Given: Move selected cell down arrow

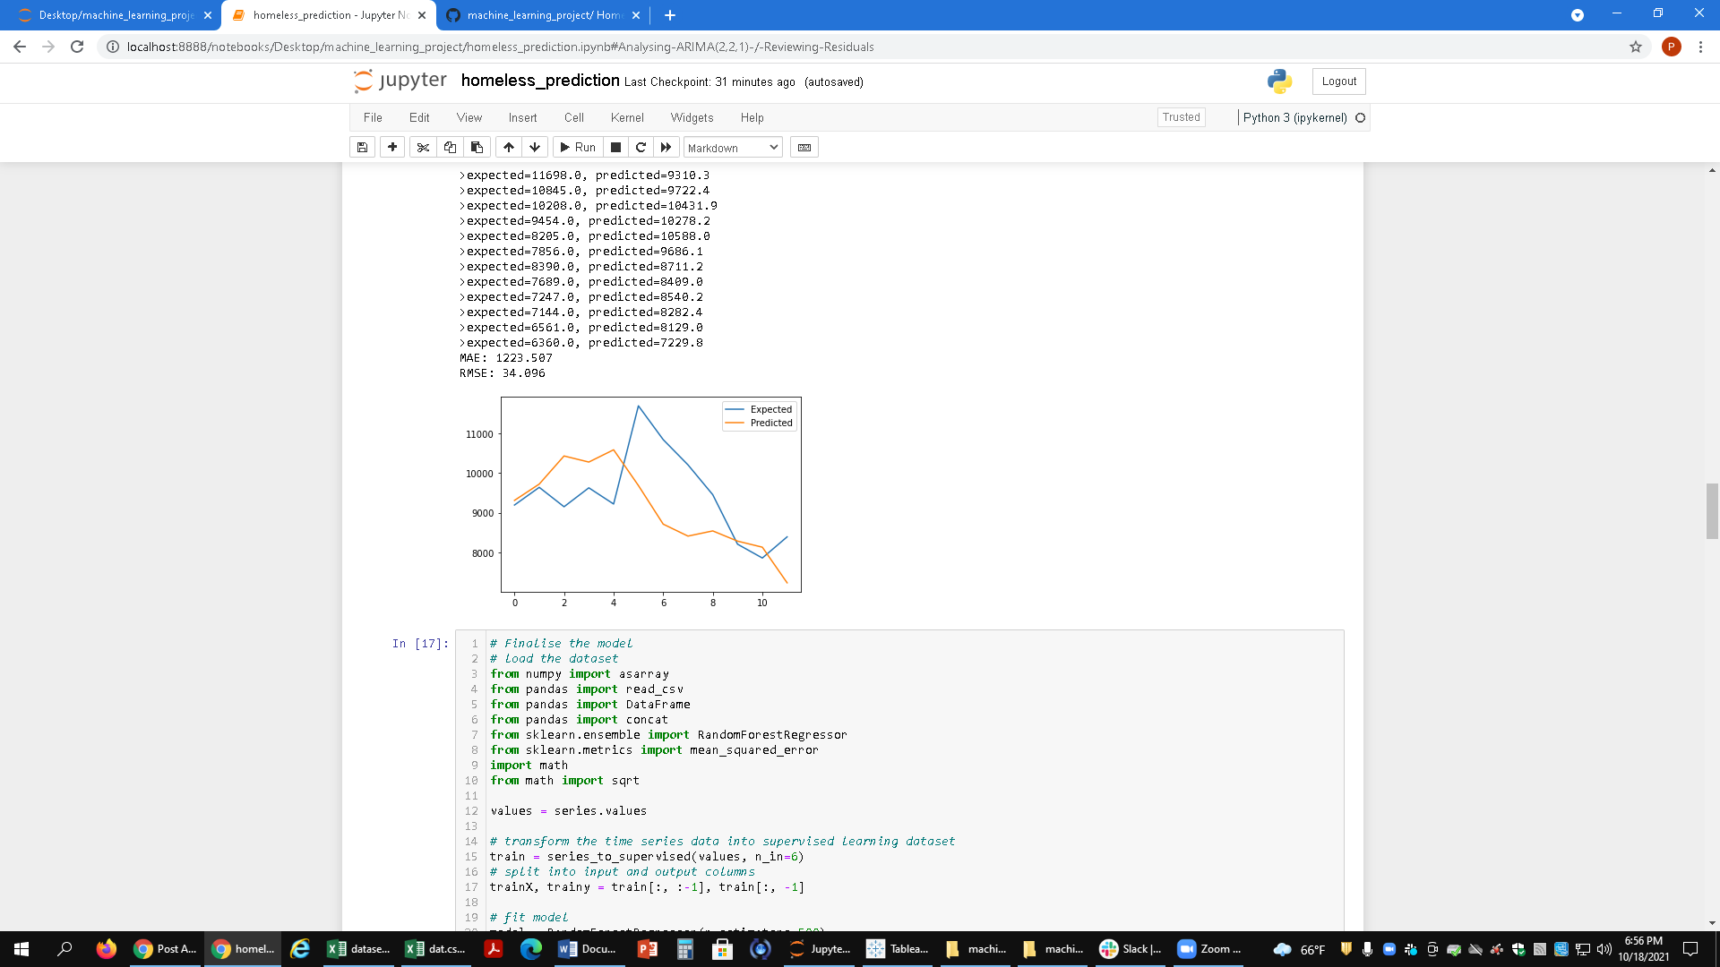Looking at the screenshot, I should (x=535, y=147).
